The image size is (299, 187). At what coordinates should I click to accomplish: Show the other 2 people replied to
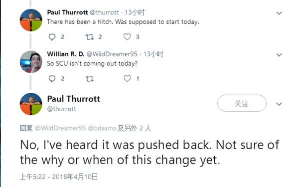point(135,128)
